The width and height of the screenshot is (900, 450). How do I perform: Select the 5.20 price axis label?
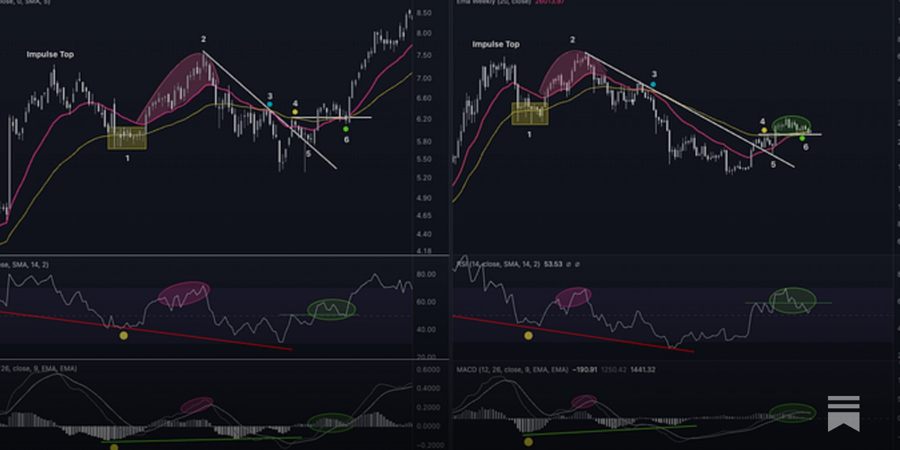[x=424, y=178]
